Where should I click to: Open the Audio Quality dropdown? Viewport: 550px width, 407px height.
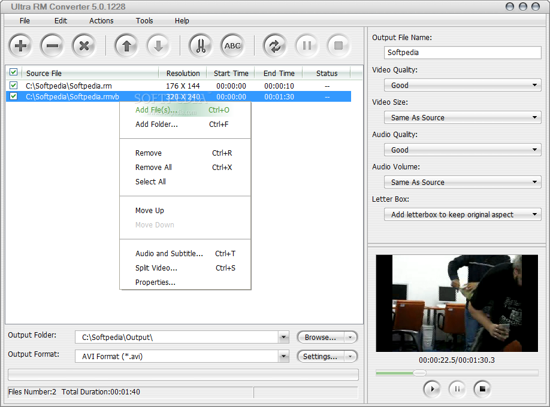tap(463, 150)
